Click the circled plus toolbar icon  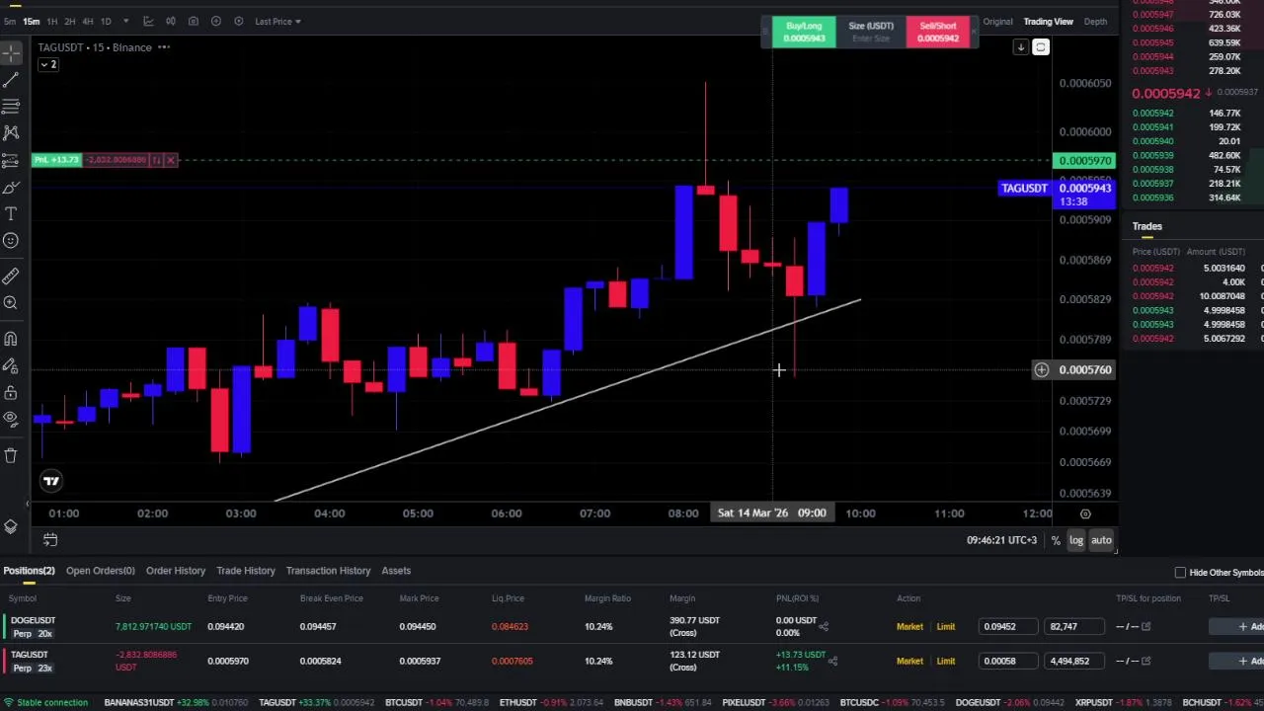click(x=216, y=21)
